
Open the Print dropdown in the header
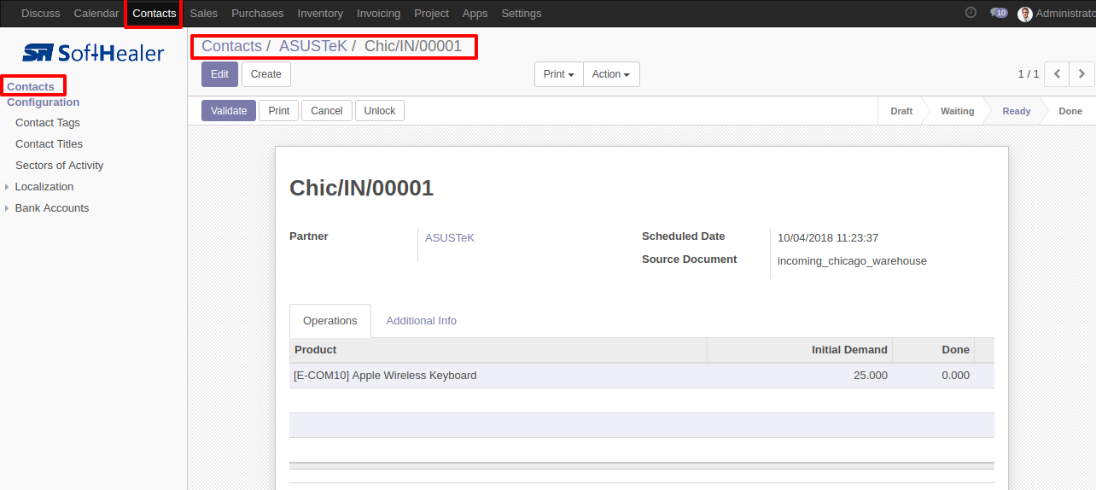click(559, 74)
